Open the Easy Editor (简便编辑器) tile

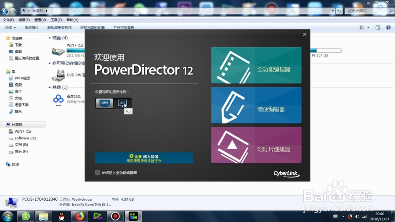point(256,105)
